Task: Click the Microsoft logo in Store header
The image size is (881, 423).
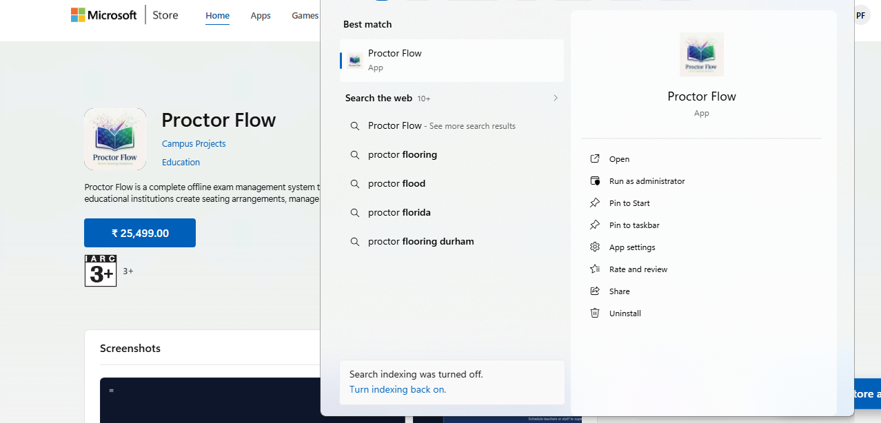Action: click(103, 15)
